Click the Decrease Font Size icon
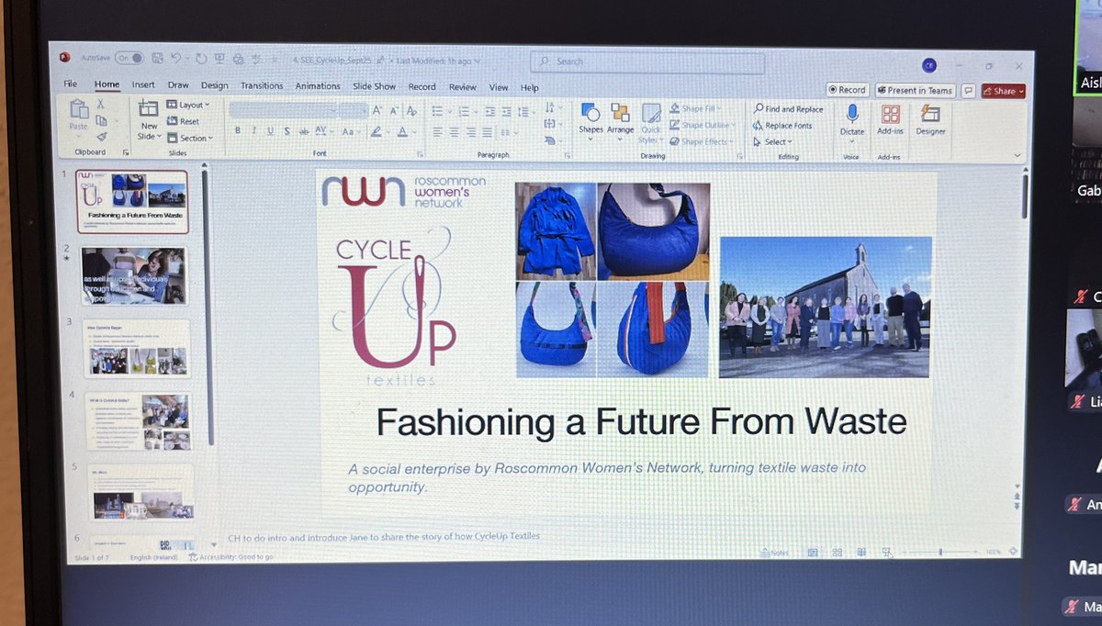This screenshot has height=626, width=1102. coord(394,110)
